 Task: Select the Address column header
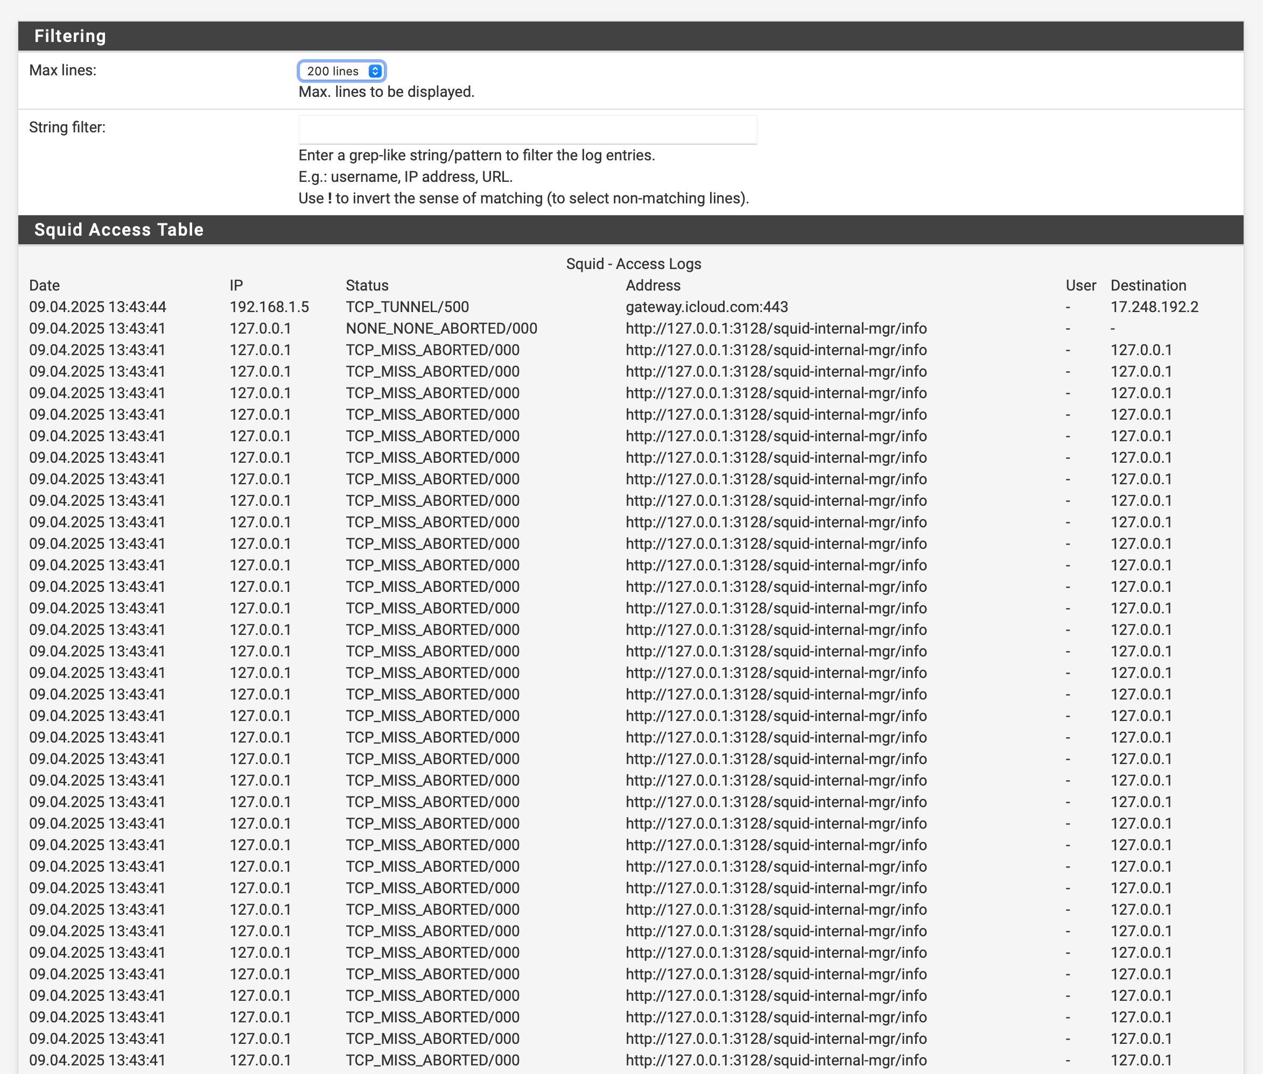click(652, 286)
